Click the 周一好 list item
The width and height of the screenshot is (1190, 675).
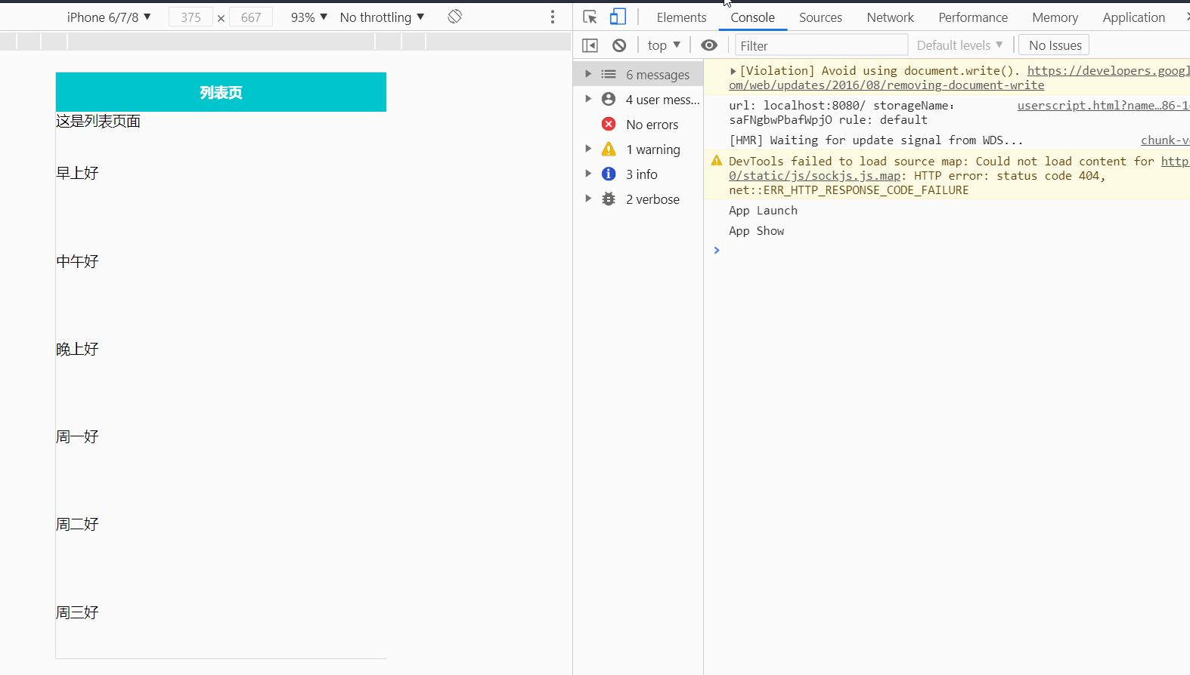[77, 436]
